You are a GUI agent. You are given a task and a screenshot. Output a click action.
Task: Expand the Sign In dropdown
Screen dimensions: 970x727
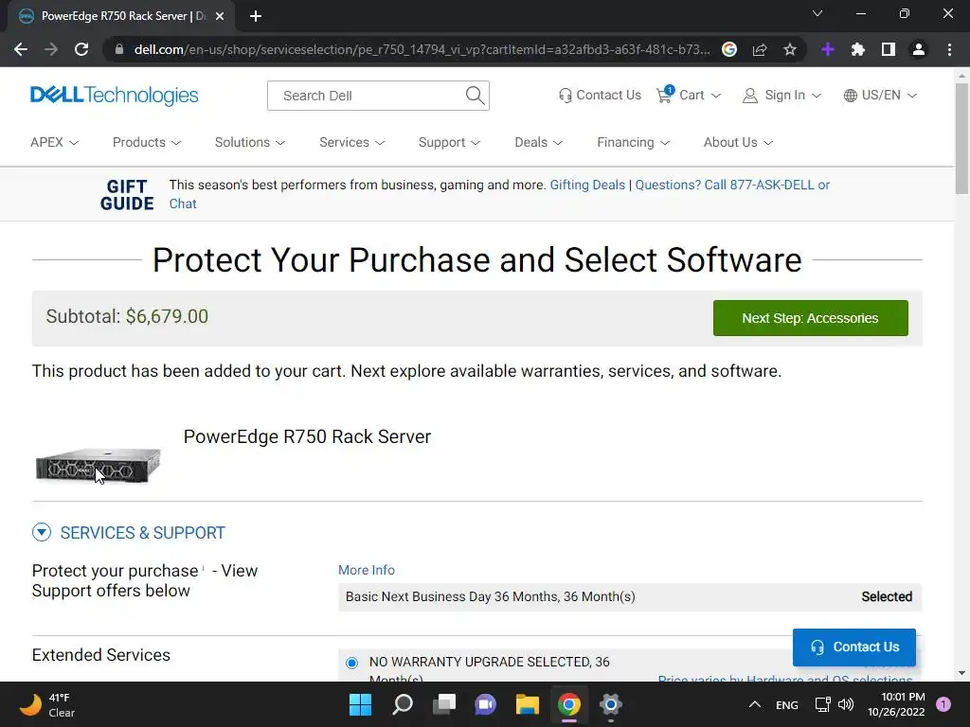pyautogui.click(x=817, y=96)
